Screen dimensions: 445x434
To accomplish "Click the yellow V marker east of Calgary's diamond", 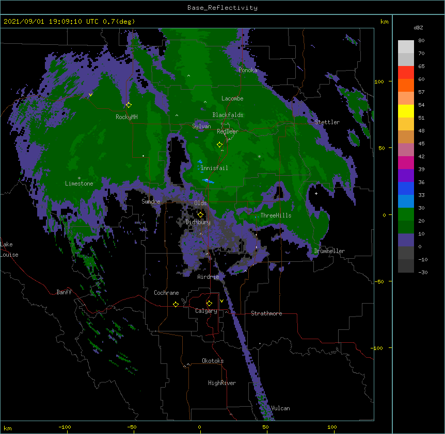I will [x=221, y=301].
